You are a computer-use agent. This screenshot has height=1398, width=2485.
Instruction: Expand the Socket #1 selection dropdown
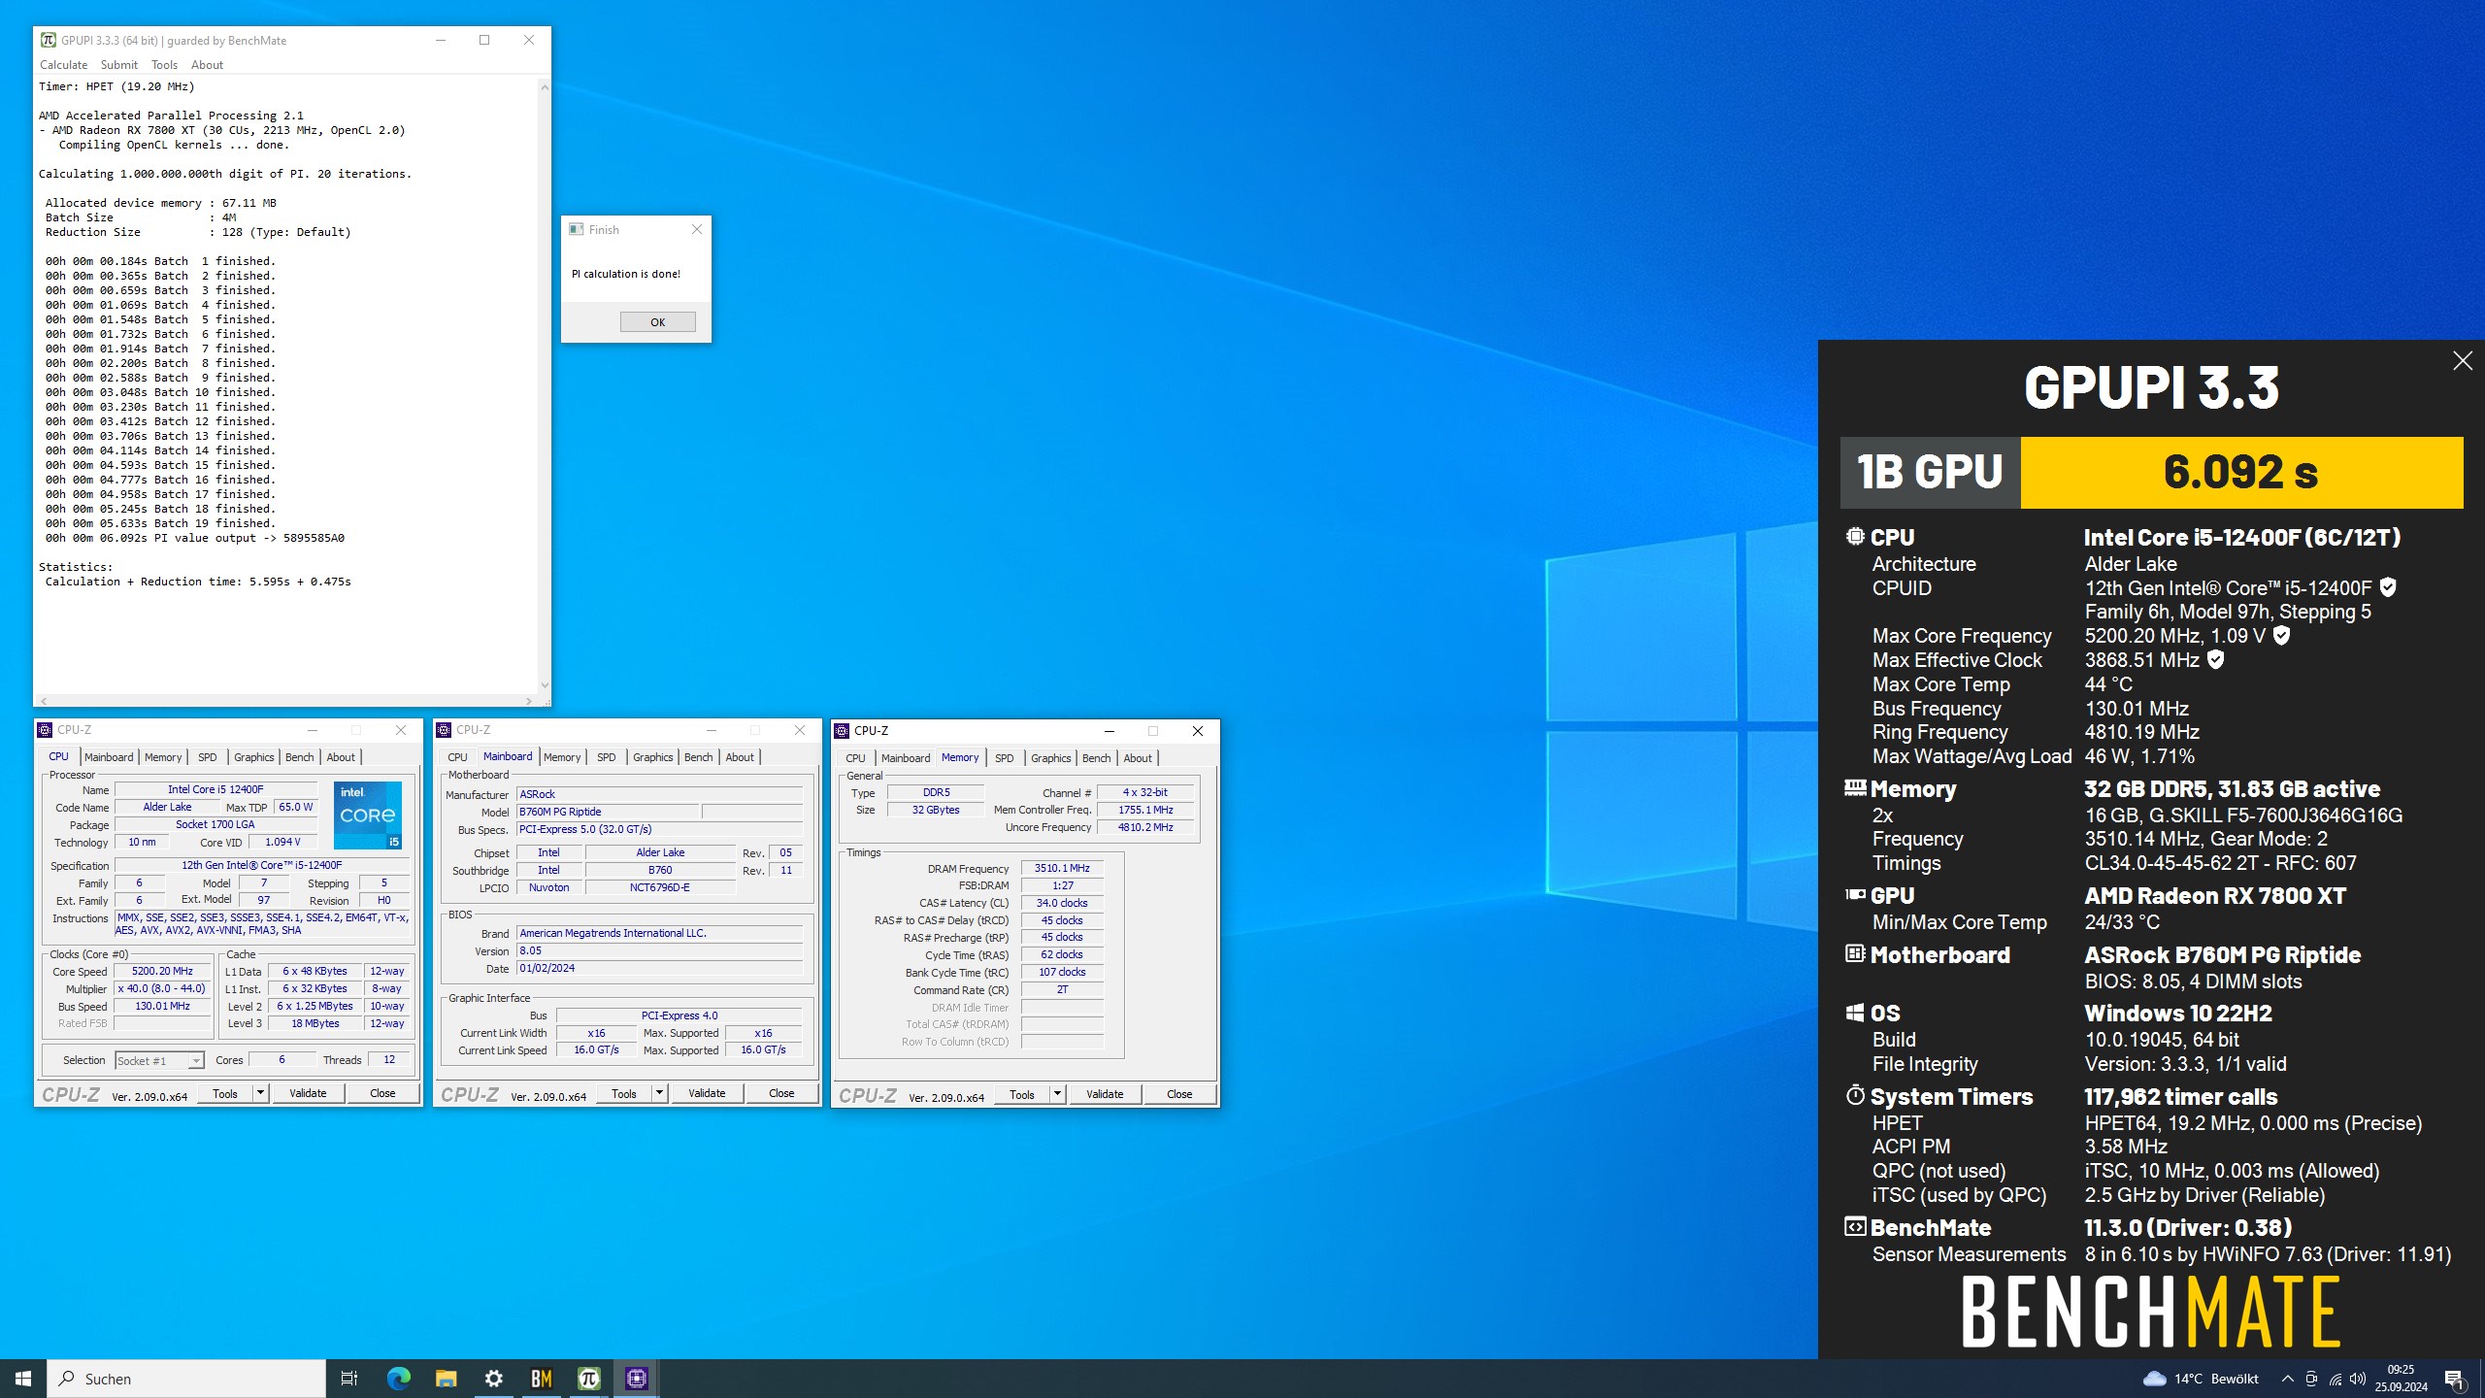coord(195,1061)
